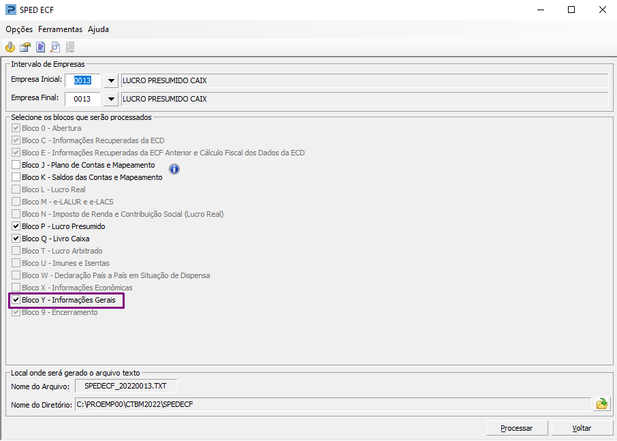Expand the Empresa Final dropdown arrow

coord(111,100)
